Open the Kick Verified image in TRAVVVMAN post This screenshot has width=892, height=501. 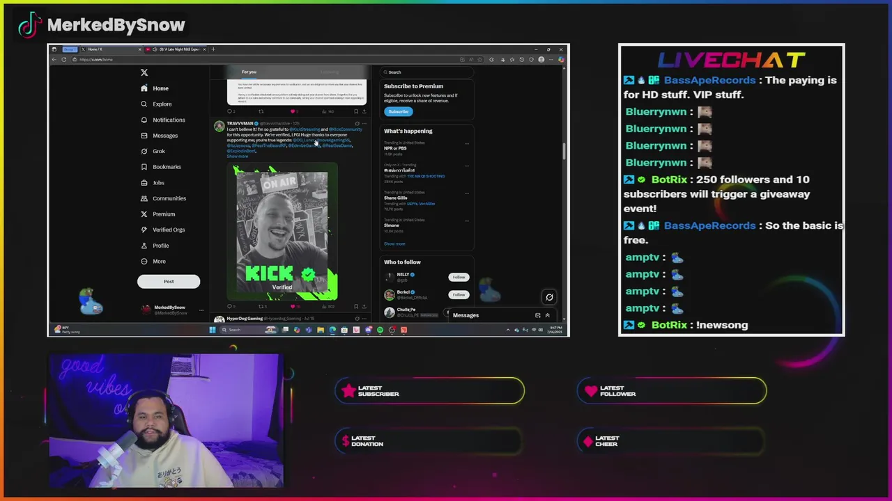point(282,232)
